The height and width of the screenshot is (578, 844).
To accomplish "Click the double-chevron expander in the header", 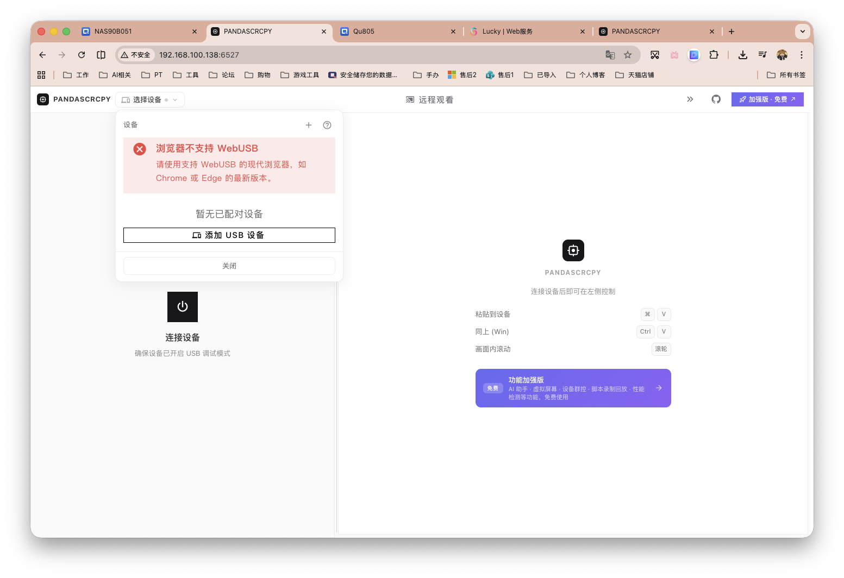I will pyautogui.click(x=690, y=99).
